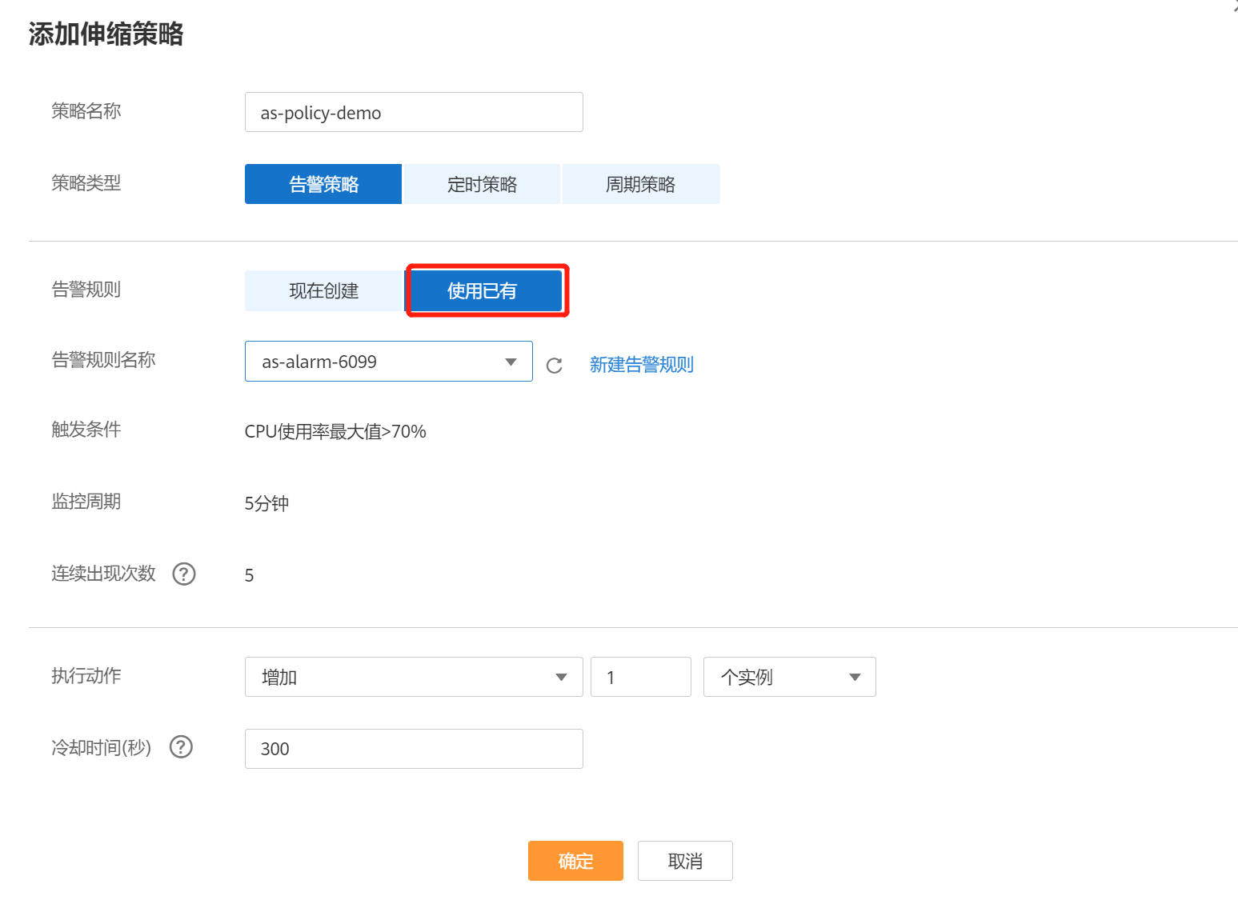This screenshot has width=1238, height=908.
Task: Click the 策略名称 label
Action: click(x=86, y=111)
